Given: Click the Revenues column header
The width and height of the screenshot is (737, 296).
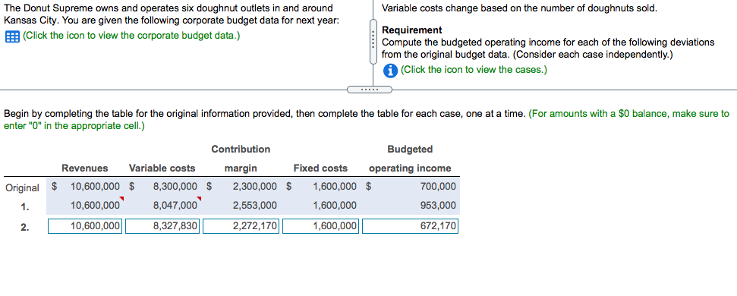Looking at the screenshot, I should [85, 168].
